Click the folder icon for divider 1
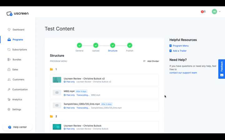Screen dimensions: 225x140 51,69
